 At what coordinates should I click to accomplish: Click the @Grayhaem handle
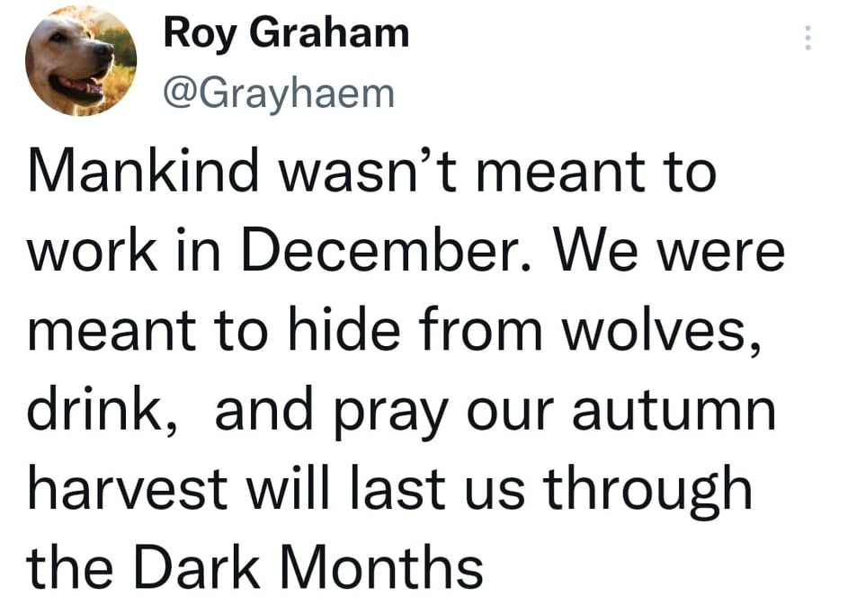(x=279, y=91)
